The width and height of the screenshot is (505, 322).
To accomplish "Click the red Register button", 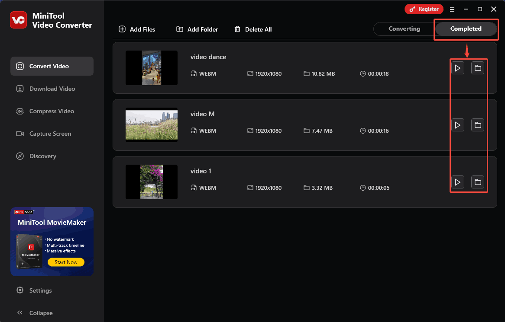I will tap(424, 9).
